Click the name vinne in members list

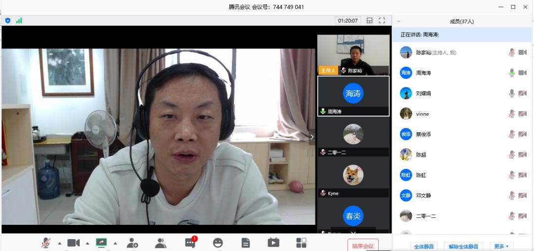click(422, 114)
